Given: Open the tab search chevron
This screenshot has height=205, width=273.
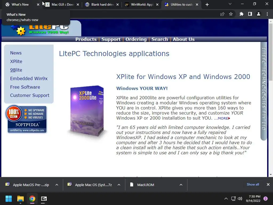Looking at the screenshot, I should point(230,4).
